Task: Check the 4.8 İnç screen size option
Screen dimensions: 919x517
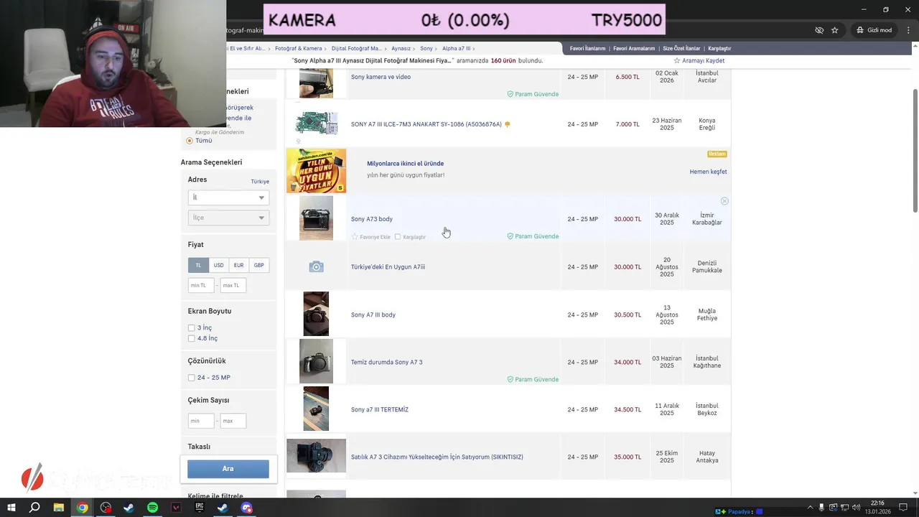Action: 192,338
